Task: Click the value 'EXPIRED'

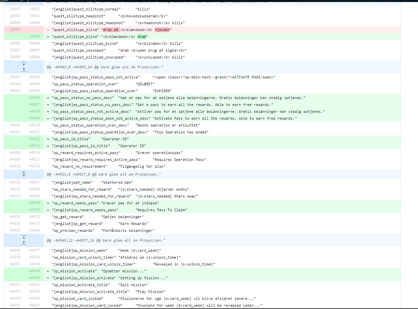Action: point(162,91)
